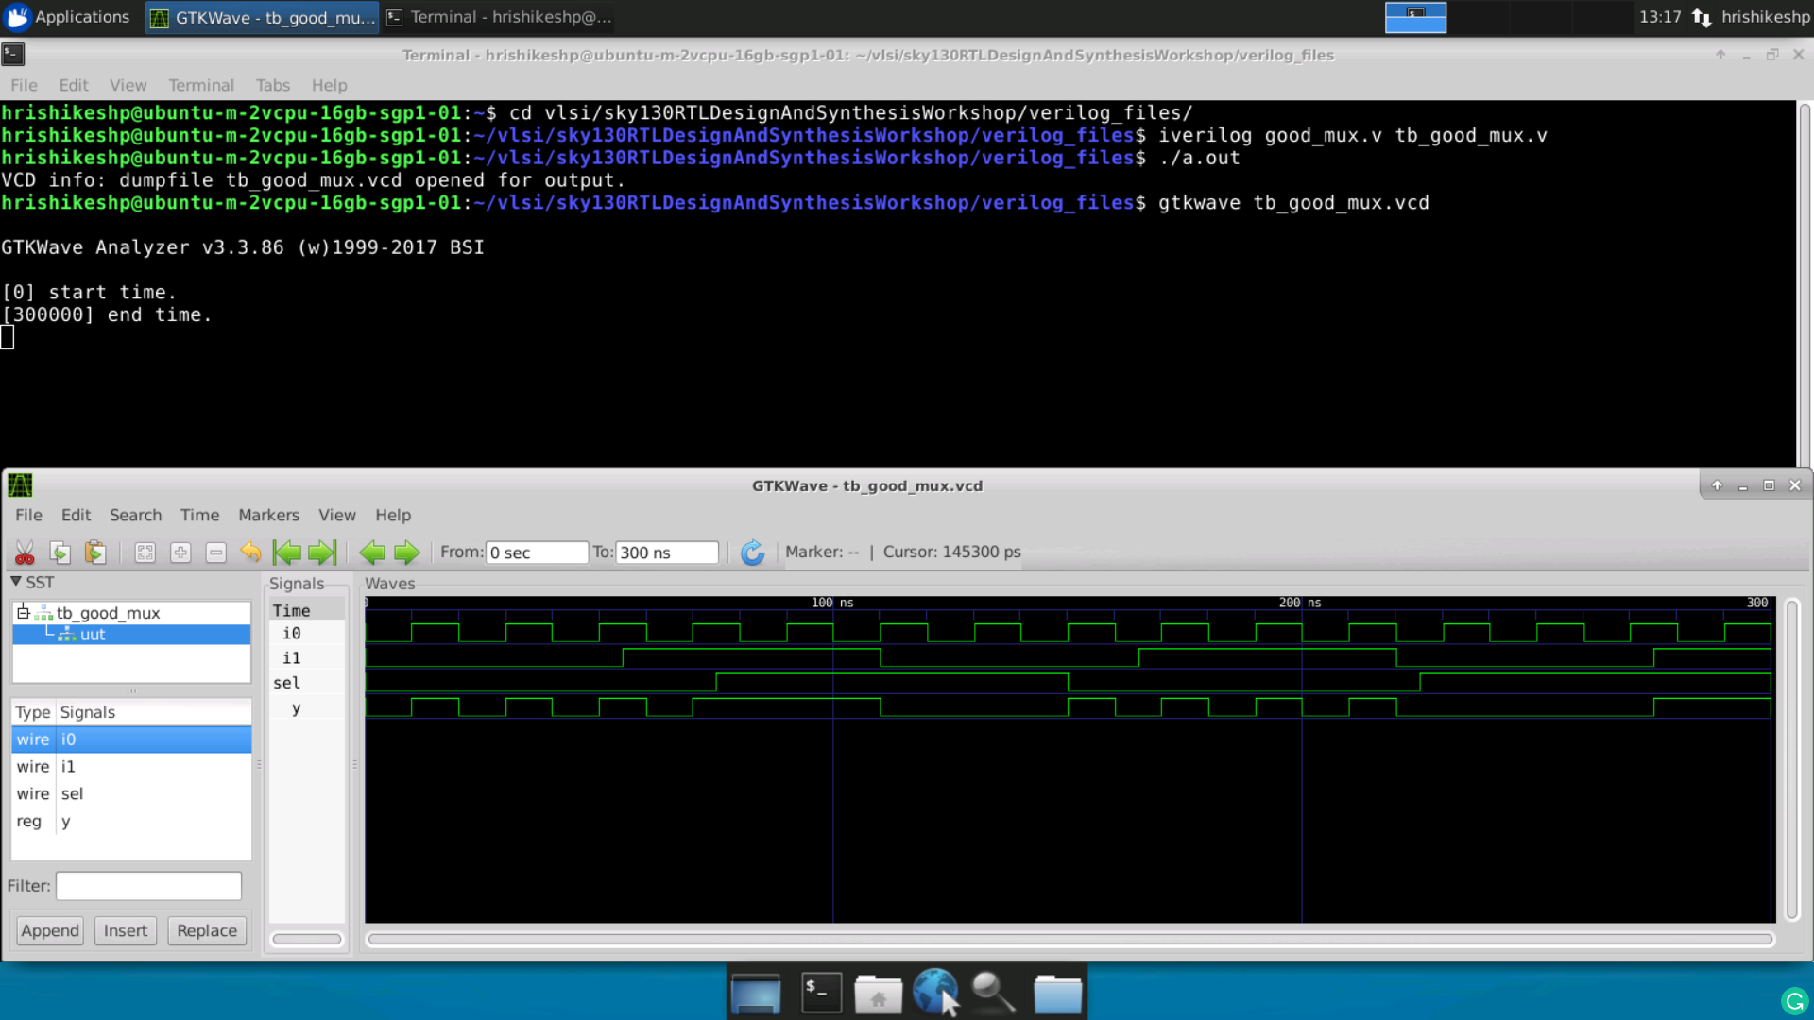Image resolution: width=1814 pixels, height=1020 pixels.
Task: Click the To time field showing 300 ns
Action: coord(668,552)
